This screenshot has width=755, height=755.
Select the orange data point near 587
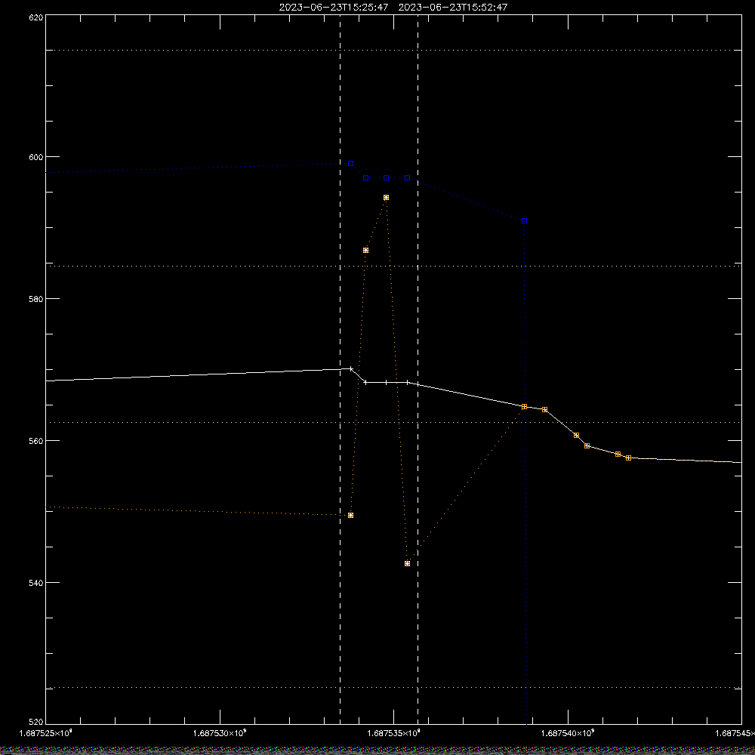pyautogui.click(x=366, y=251)
